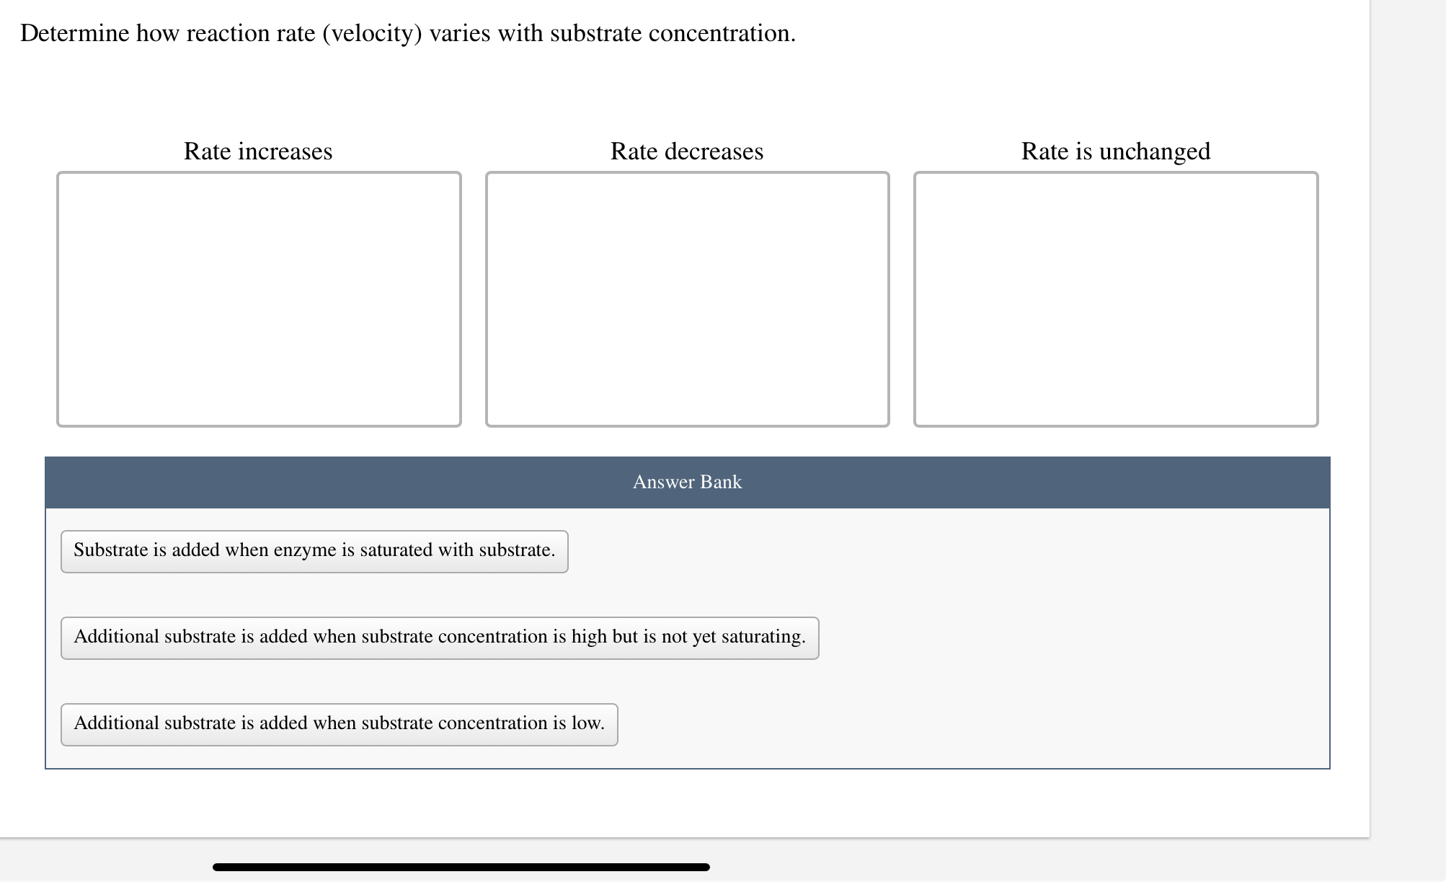
Task: Click inside the Rate increases drop box
Action: pos(259,299)
